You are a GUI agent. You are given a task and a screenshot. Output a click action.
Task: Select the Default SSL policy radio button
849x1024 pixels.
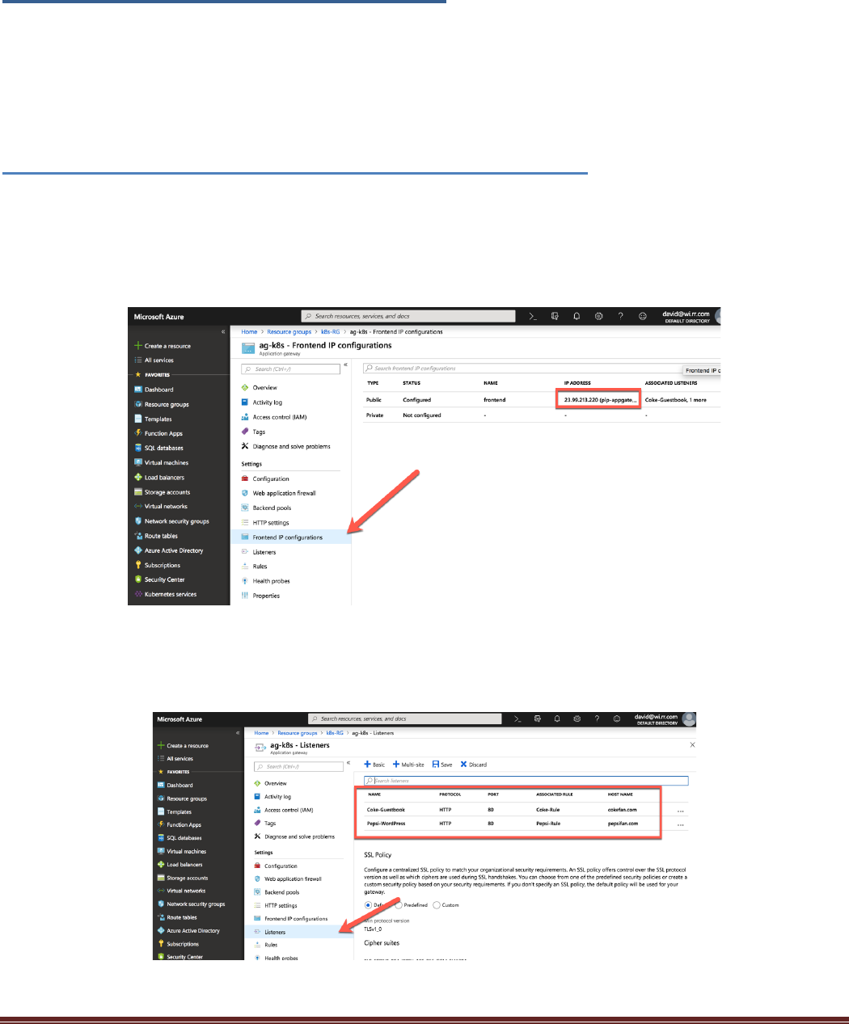tap(368, 905)
